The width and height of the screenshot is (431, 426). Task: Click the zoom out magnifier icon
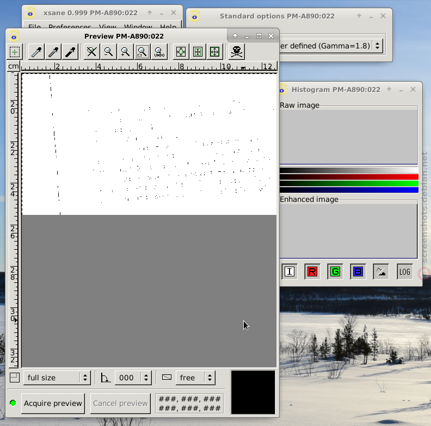[109, 52]
